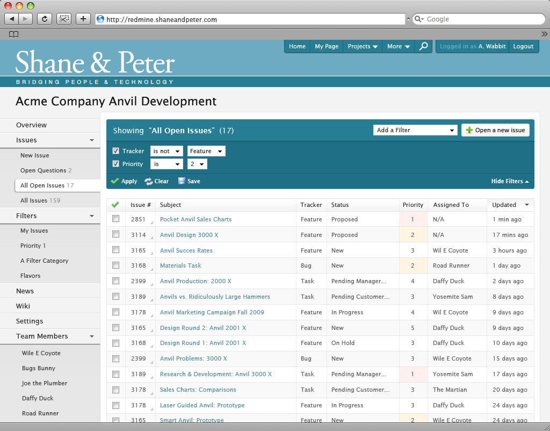This screenshot has height=431, width=550.
Task: Go to Home in the top navigation
Action: [x=297, y=46]
